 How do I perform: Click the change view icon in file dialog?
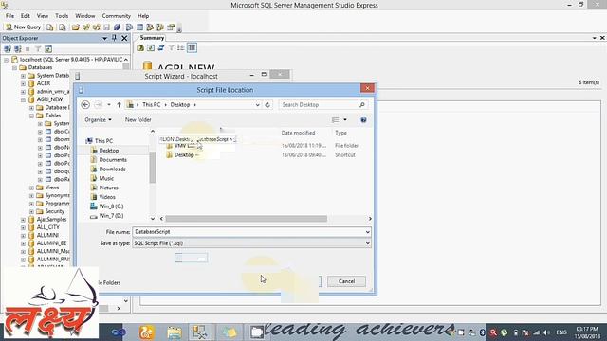tap(335, 120)
